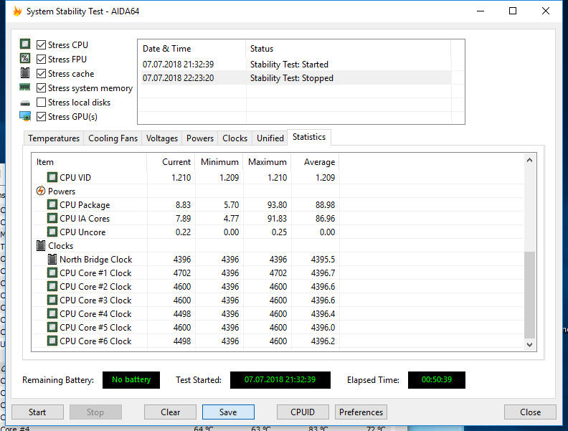Click the statistics list scroll up arrow
Screen dimensions: 568x431
pos(529,160)
